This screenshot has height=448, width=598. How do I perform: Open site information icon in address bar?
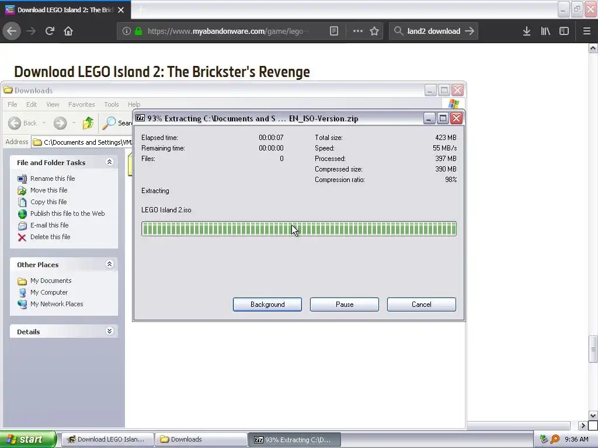(x=127, y=31)
